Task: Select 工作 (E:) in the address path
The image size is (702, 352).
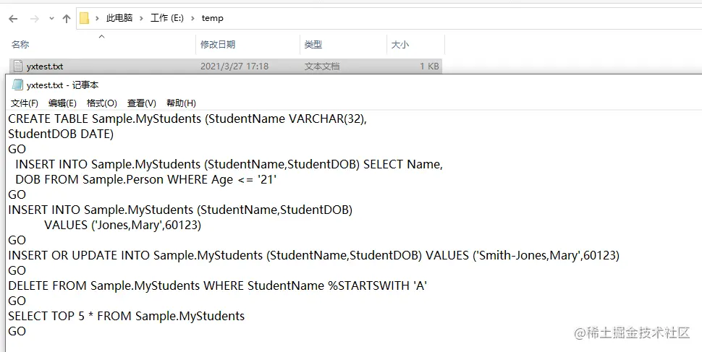Action: pos(167,18)
